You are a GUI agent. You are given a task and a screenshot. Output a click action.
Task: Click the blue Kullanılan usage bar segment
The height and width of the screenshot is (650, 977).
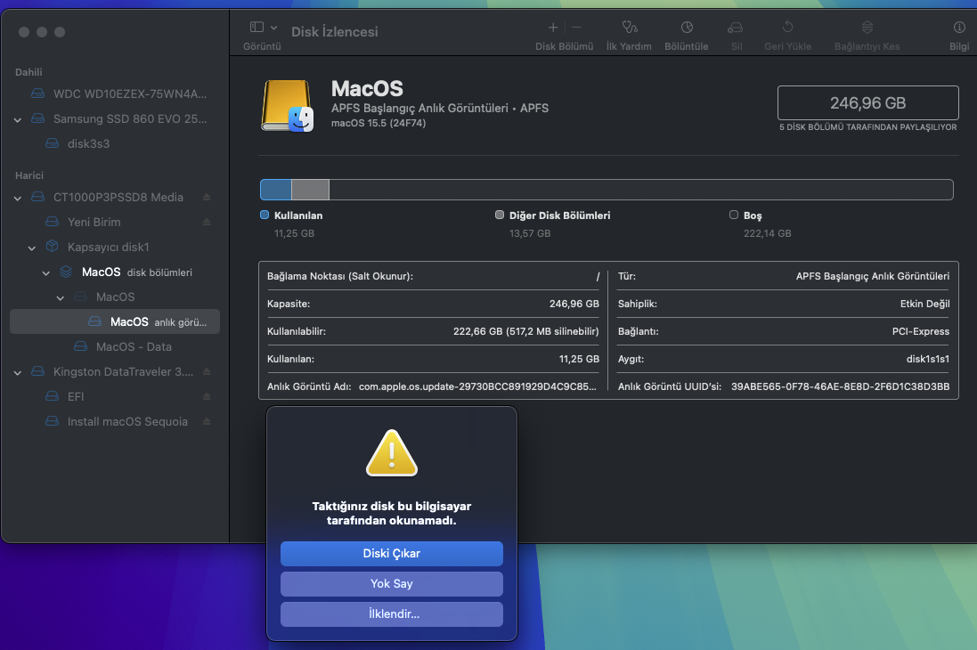pyautogui.click(x=275, y=190)
